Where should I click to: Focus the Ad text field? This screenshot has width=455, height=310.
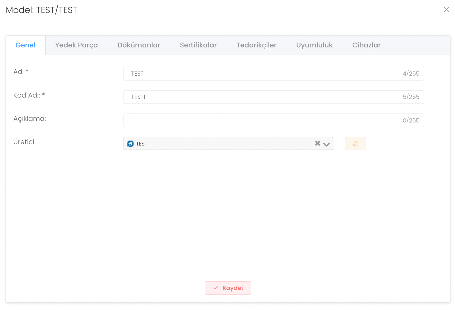point(261,74)
